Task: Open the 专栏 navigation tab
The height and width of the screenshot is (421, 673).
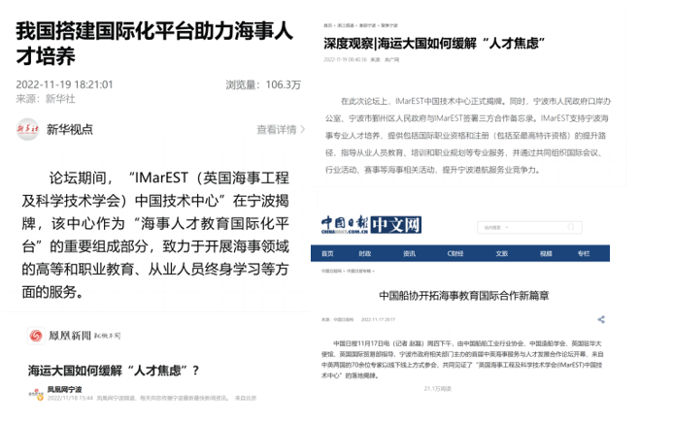Action: click(583, 253)
